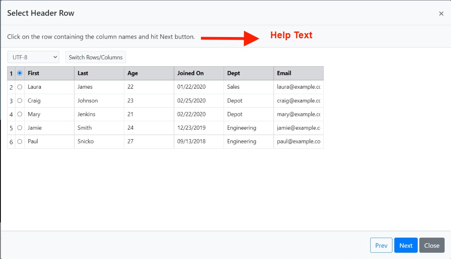Select the radio button for Mary's row
The height and width of the screenshot is (259, 451).
20,114
